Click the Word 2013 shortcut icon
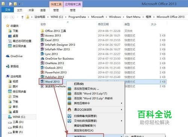 [42, 81]
